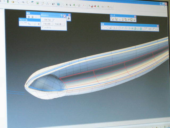Screen dimensions: 170x128
Task: Close the toolbar behind the section dialog
Action: pos(69,15)
